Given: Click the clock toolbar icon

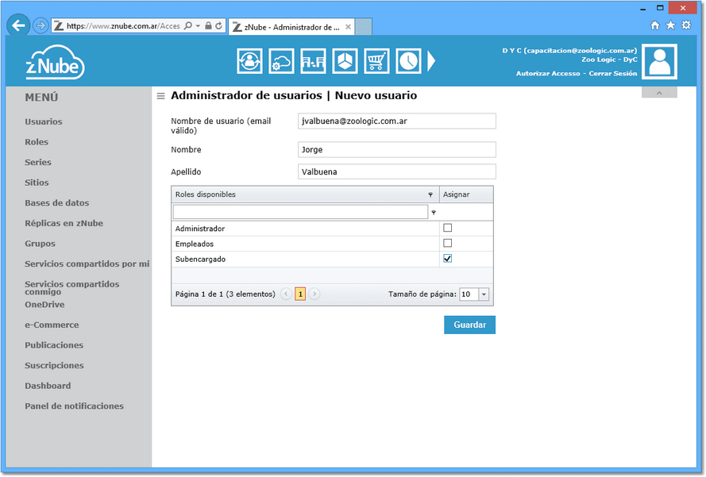Looking at the screenshot, I should [x=408, y=61].
